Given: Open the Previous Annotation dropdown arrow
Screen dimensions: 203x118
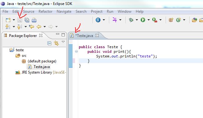Looking at the screenshot, I should point(26,27).
